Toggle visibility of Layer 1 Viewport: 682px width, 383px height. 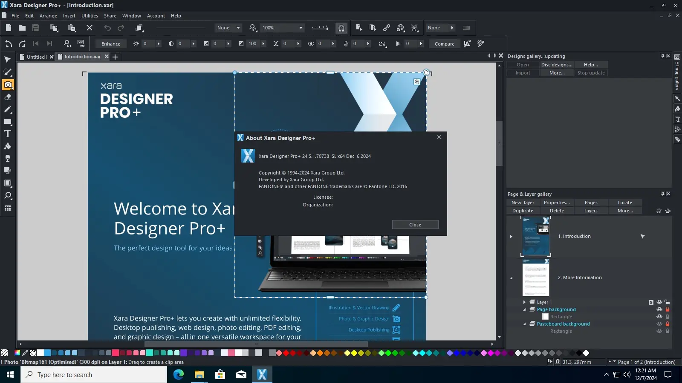[x=659, y=302]
